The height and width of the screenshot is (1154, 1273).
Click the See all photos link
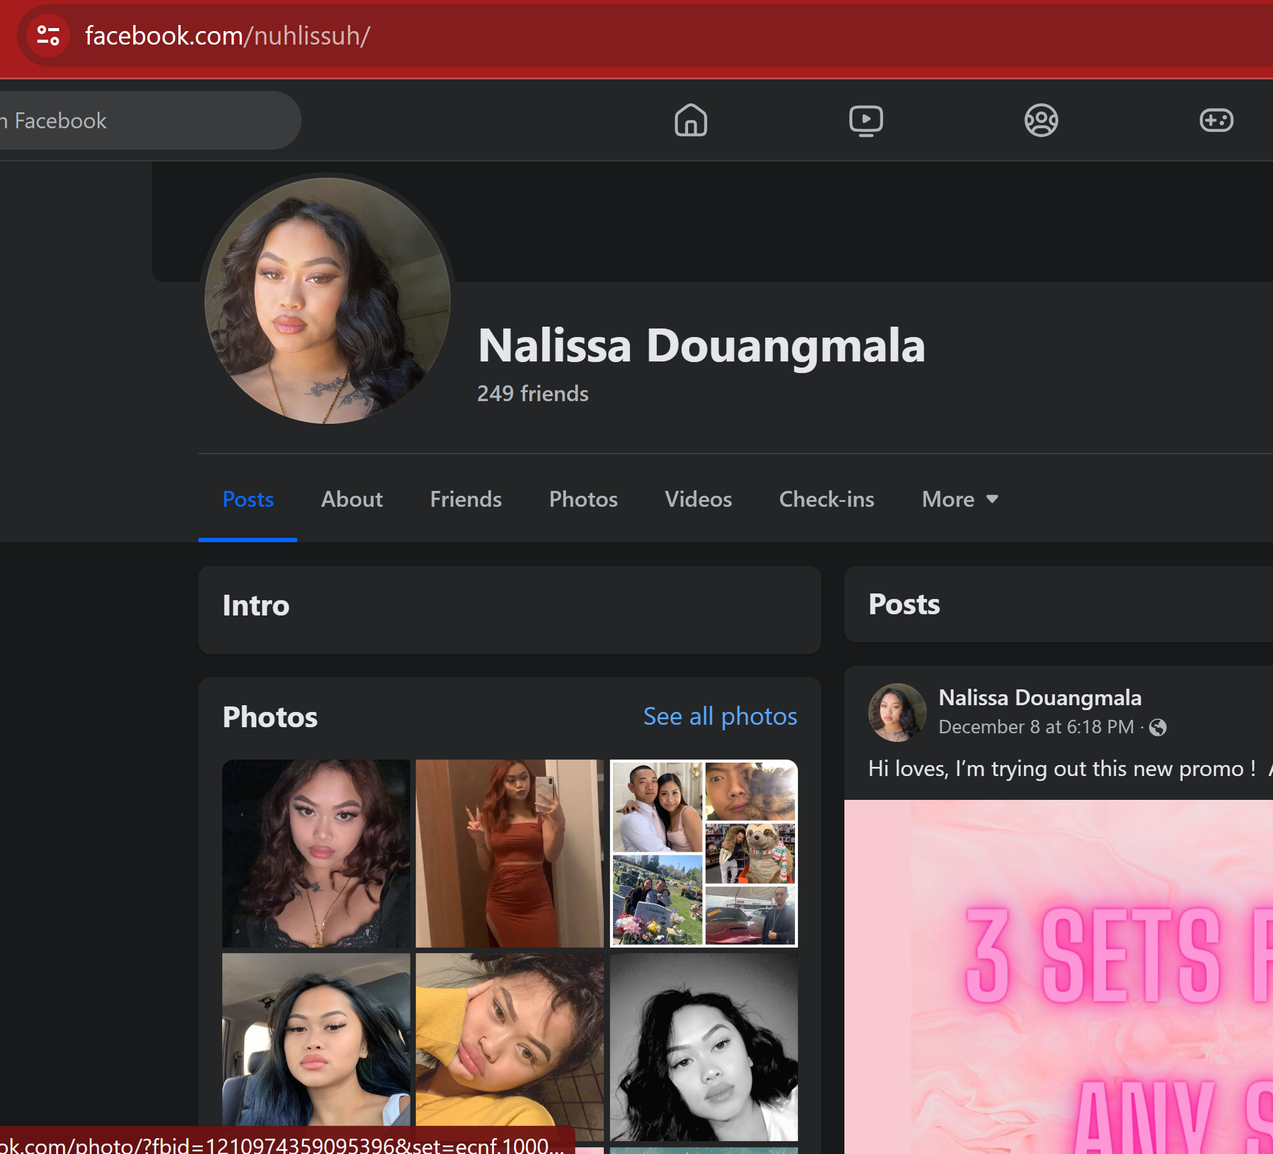[x=720, y=716]
